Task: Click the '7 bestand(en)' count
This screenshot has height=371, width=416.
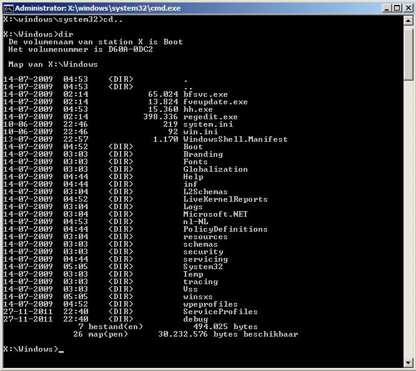Action: (111, 327)
